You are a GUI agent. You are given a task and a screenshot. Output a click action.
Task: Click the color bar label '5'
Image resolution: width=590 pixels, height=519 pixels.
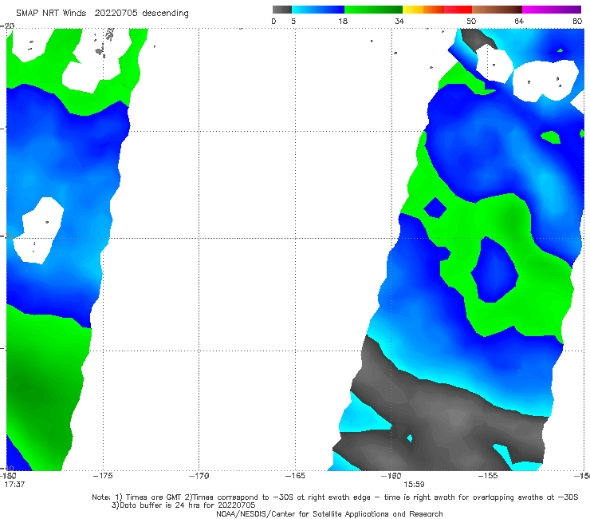(293, 21)
